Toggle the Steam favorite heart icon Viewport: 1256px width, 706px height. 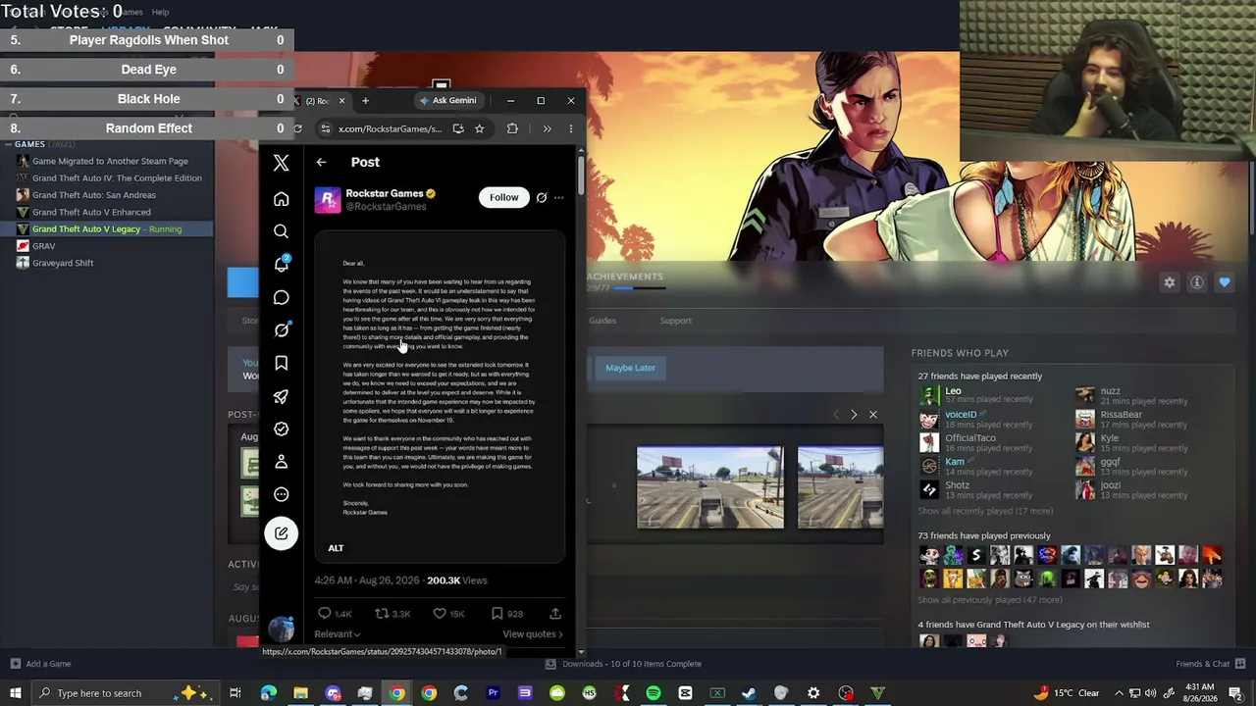click(x=1225, y=282)
